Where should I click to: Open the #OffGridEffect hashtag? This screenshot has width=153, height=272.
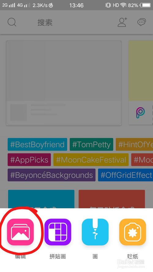click(x=125, y=175)
